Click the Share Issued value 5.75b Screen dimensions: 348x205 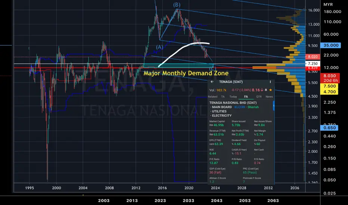click(236, 125)
